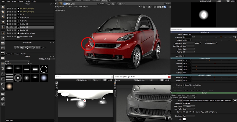Image resolution: width=237 pixels, height=122 pixels.
Task: Open the Synthetic presets category dropdown
Action: [17, 64]
